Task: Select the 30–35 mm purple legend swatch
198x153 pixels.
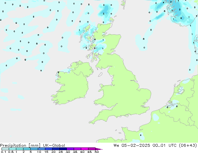Action: coord(70,149)
